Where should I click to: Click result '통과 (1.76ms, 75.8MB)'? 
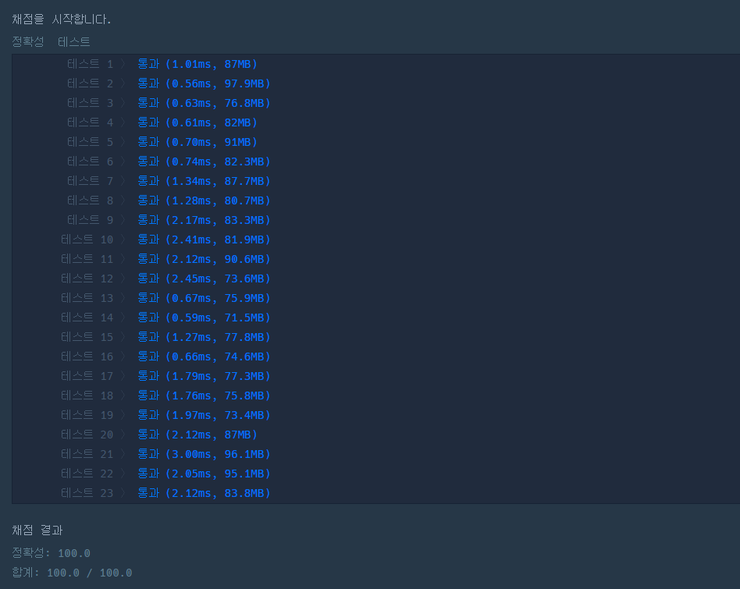[x=204, y=396]
